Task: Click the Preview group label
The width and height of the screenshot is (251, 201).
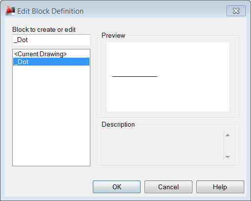Action: point(113,35)
